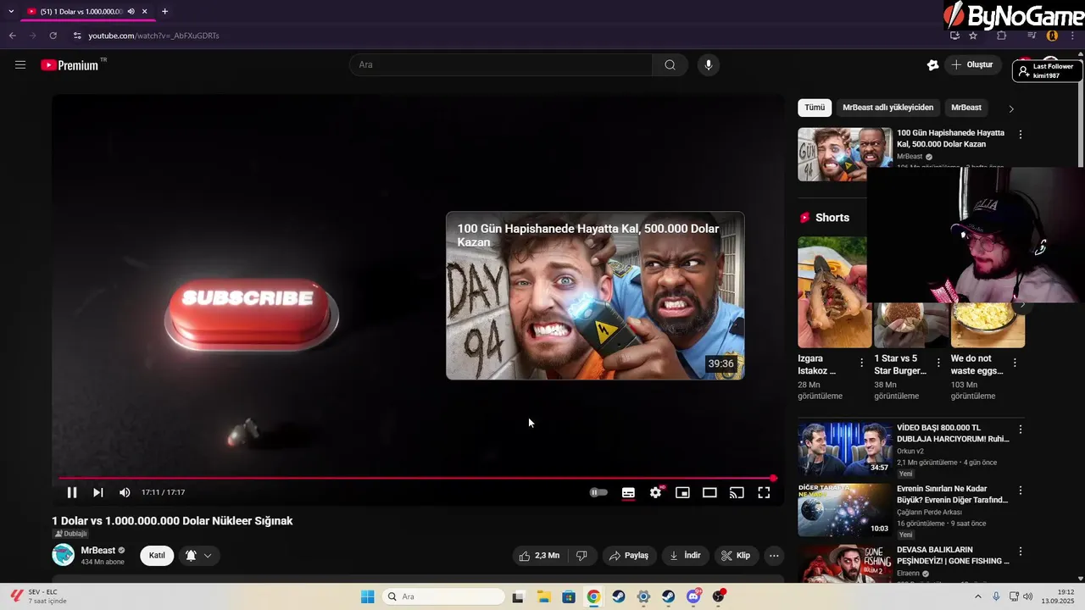Skip to the next video
This screenshot has height=610, width=1085.
pyautogui.click(x=98, y=492)
